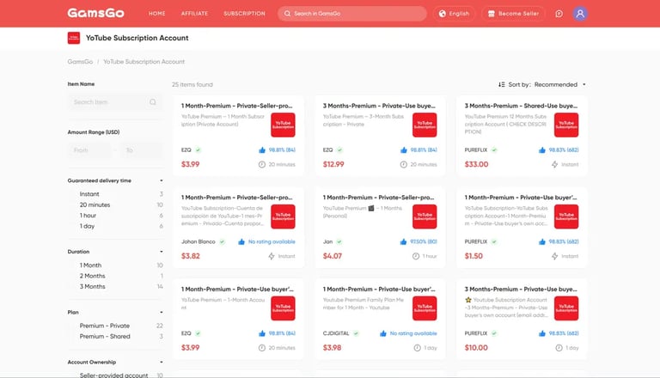The image size is (660, 378).
Task: Click the Search in GamsGo field
Action: 351,14
